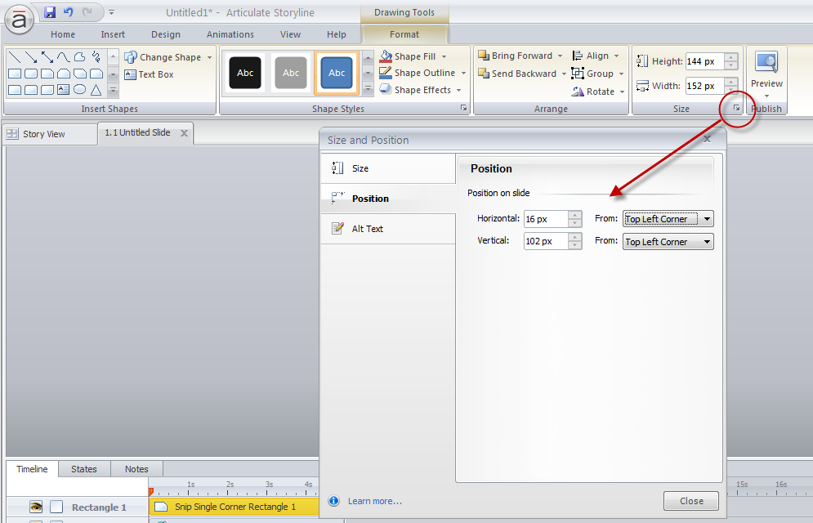Switch to the Notes panel tab
This screenshot has height=523, width=813.
pyautogui.click(x=136, y=469)
